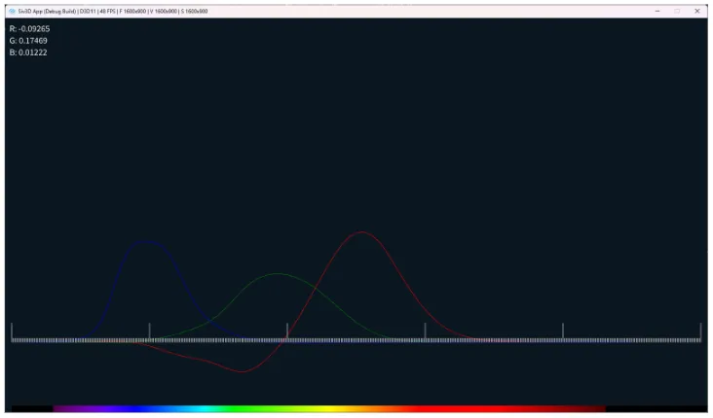Close the Siv3D App window
The height and width of the screenshot is (418, 713).
pyautogui.click(x=697, y=11)
